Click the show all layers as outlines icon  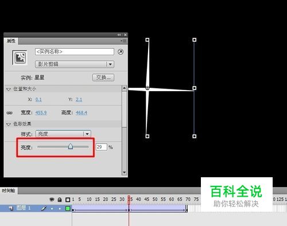[x=68, y=200]
